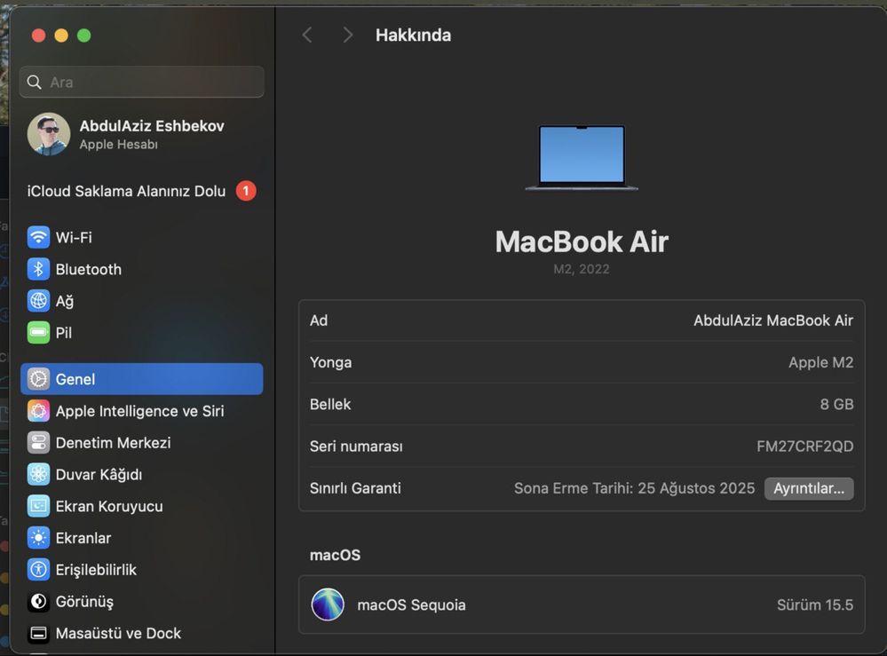Open Apple Intelligence ve Siri label
Image resolution: width=887 pixels, height=656 pixels.
coord(139,411)
